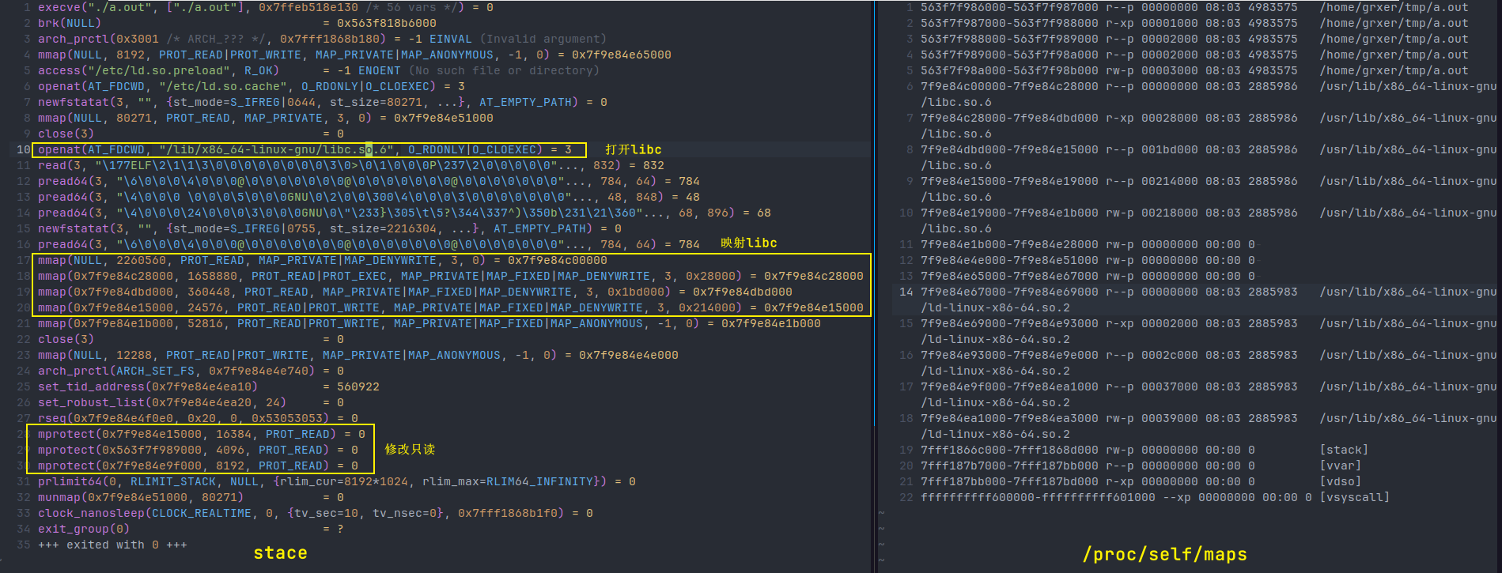Click the access("/etc/ld.so.preload" line
The image size is (1502, 573).
coord(319,70)
